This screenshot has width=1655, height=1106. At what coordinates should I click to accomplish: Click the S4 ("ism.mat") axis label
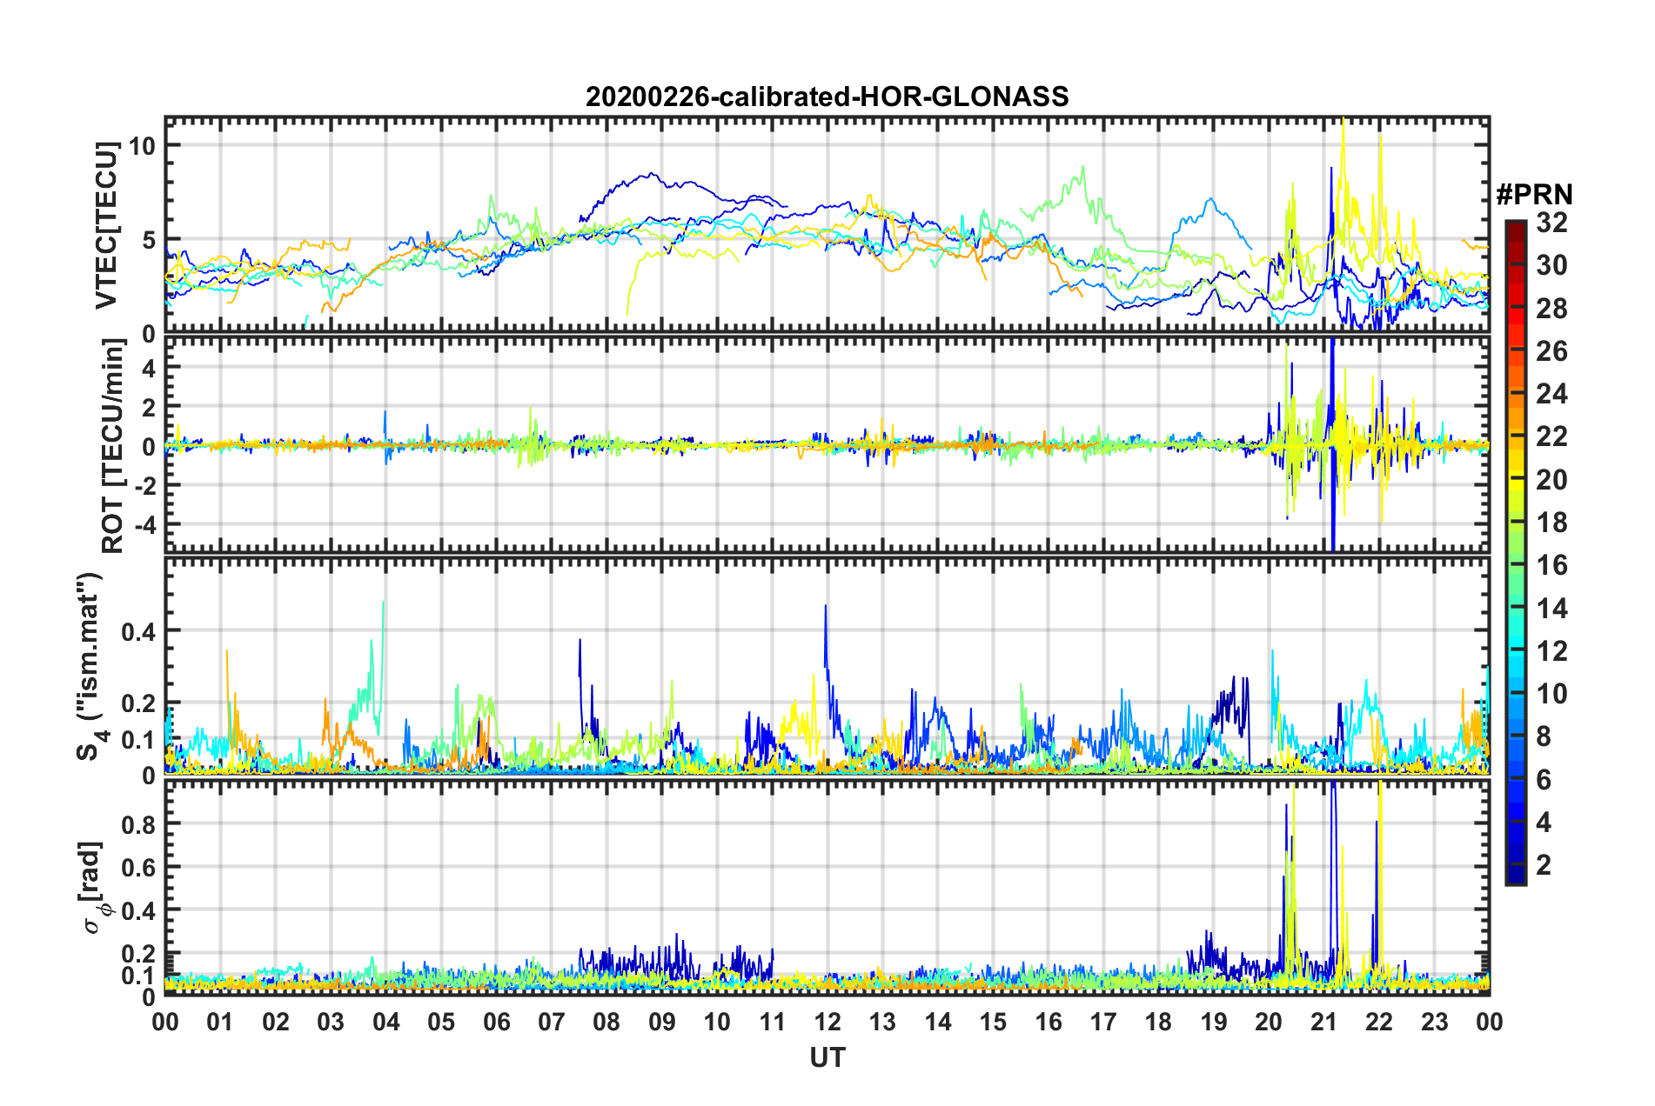tap(90, 667)
